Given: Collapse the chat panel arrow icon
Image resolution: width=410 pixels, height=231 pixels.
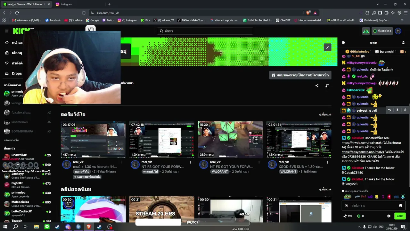Looking at the screenshot, I should click(344, 43).
